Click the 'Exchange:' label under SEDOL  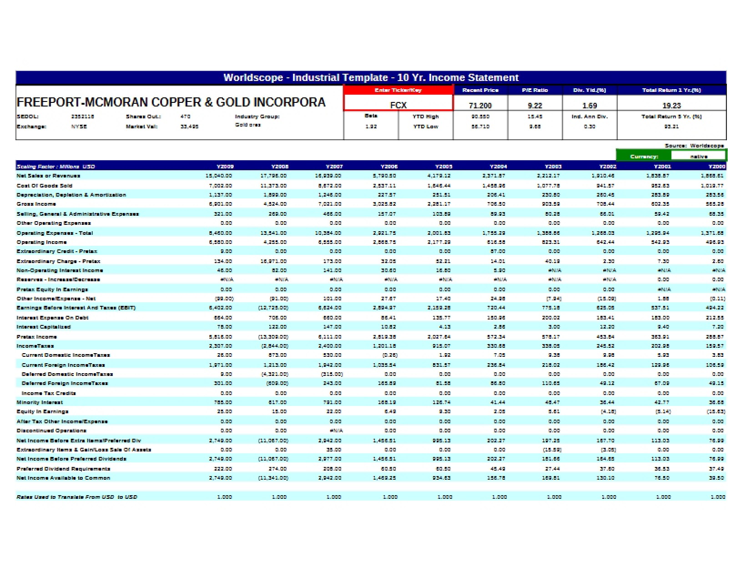point(31,127)
